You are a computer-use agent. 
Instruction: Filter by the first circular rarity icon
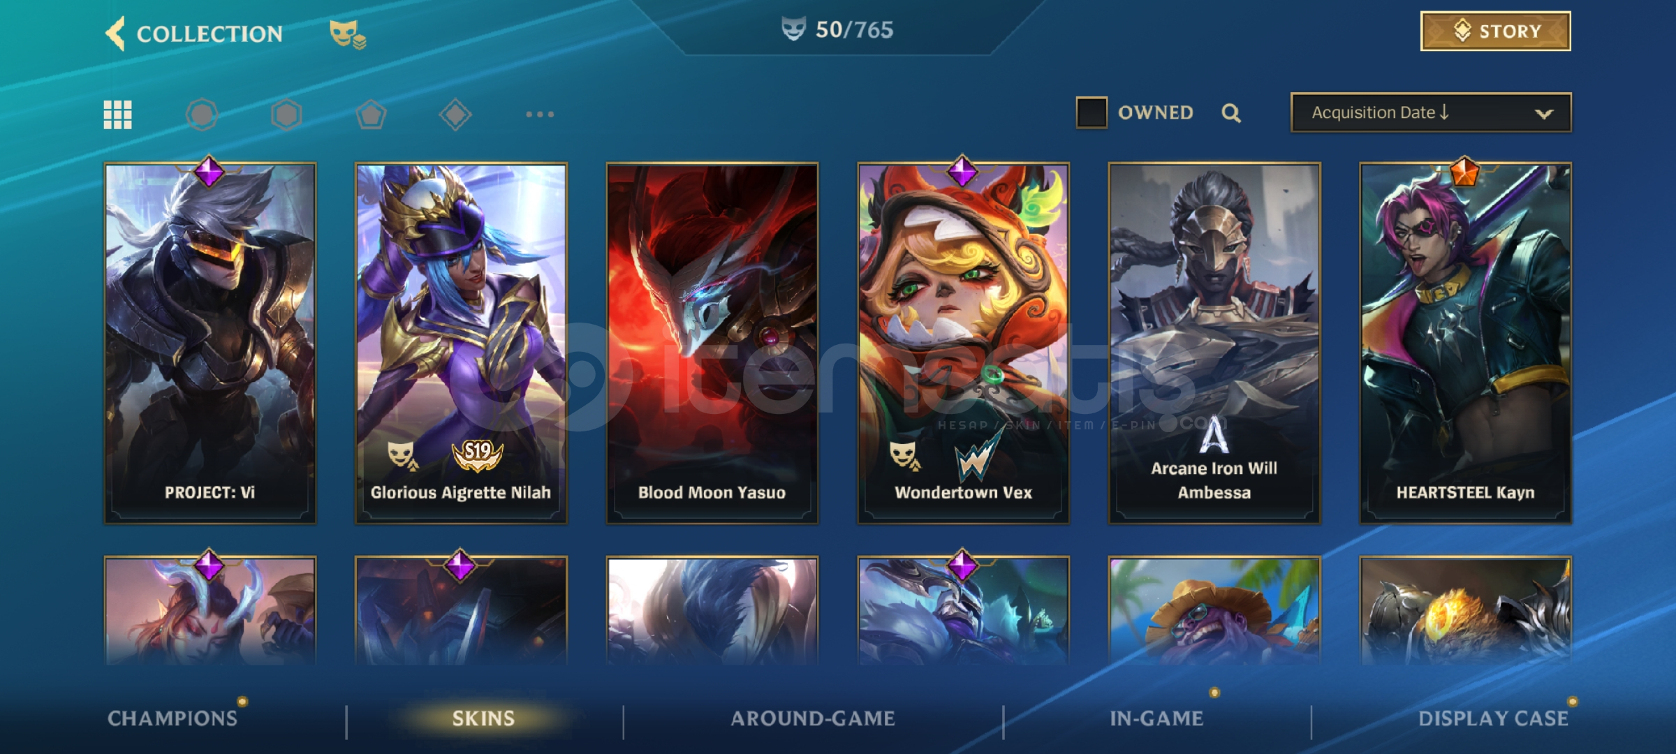click(202, 114)
